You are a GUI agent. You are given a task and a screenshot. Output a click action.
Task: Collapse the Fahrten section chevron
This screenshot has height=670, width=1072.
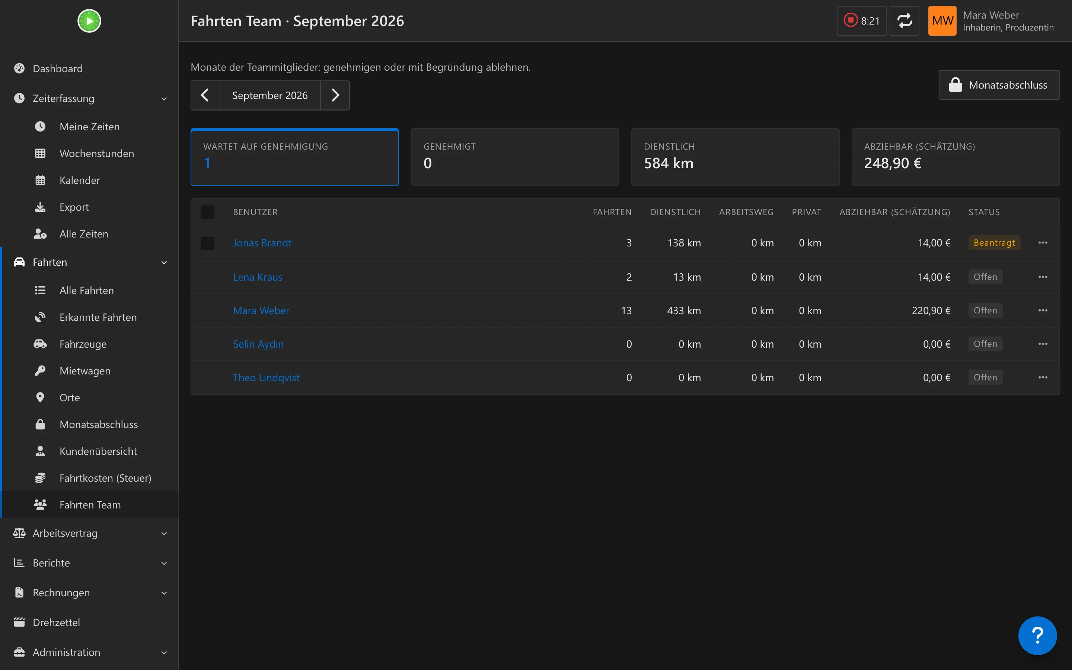pyautogui.click(x=165, y=262)
